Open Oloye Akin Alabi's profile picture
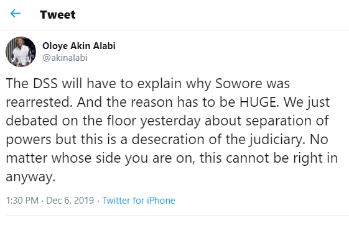This screenshot has width=349, height=226. click(x=21, y=52)
